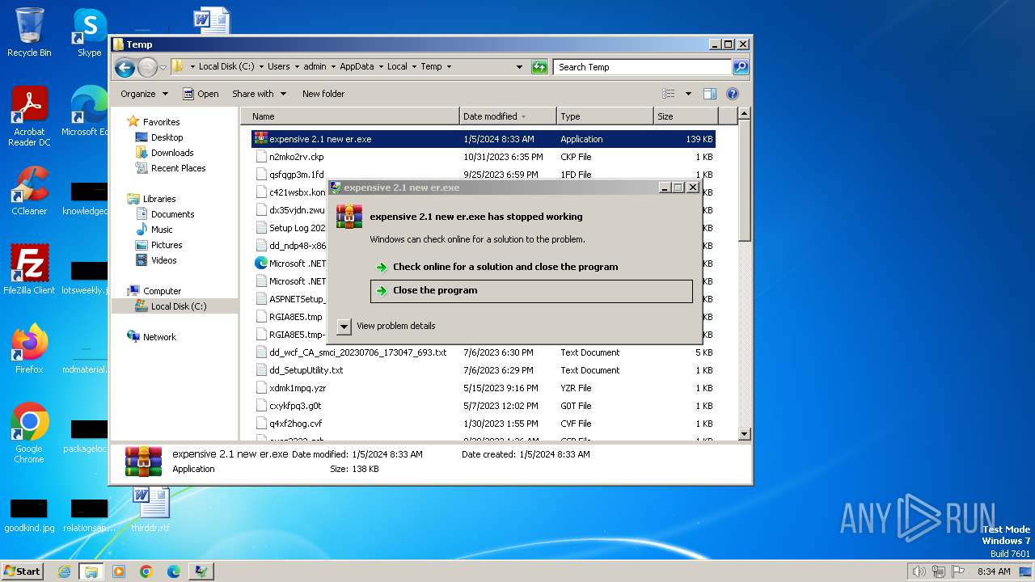The height and width of the screenshot is (582, 1035).
Task: Expand AppData breadcrumb arrow
Action: [381, 67]
